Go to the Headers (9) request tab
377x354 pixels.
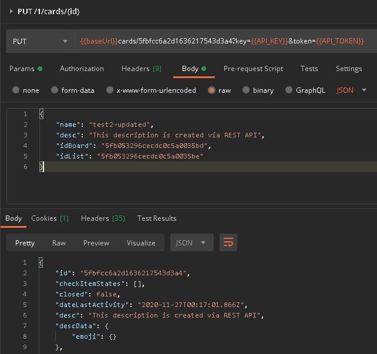142,69
